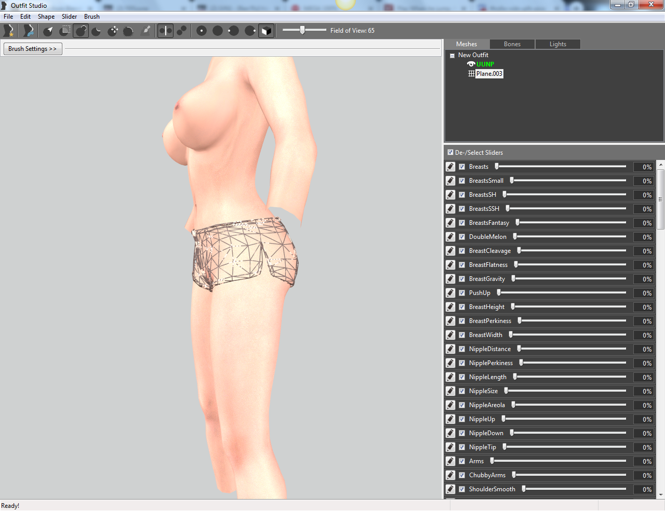665x511 pixels.
Task: Uncheck the BreastsSH slider checkbox
Action: (x=462, y=195)
